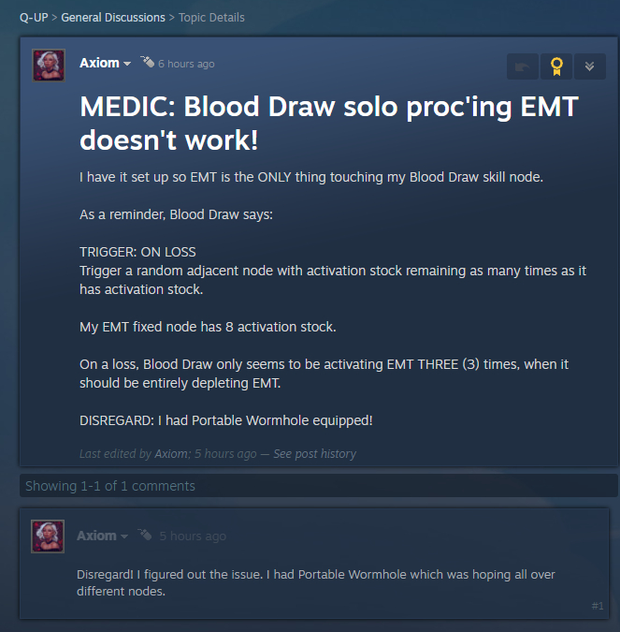Click Axiom username on main post
This screenshot has width=620, height=632.
(x=99, y=63)
